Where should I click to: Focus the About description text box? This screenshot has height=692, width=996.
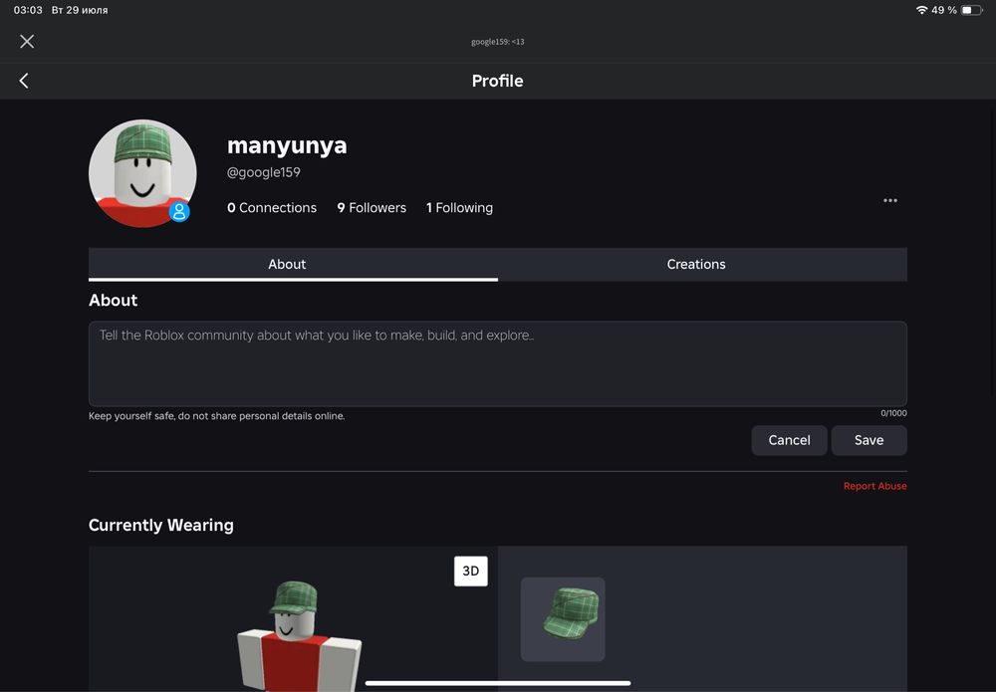coord(497,363)
